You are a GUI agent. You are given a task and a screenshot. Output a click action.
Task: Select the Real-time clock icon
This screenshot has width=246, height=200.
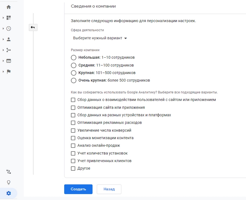click(8, 28)
